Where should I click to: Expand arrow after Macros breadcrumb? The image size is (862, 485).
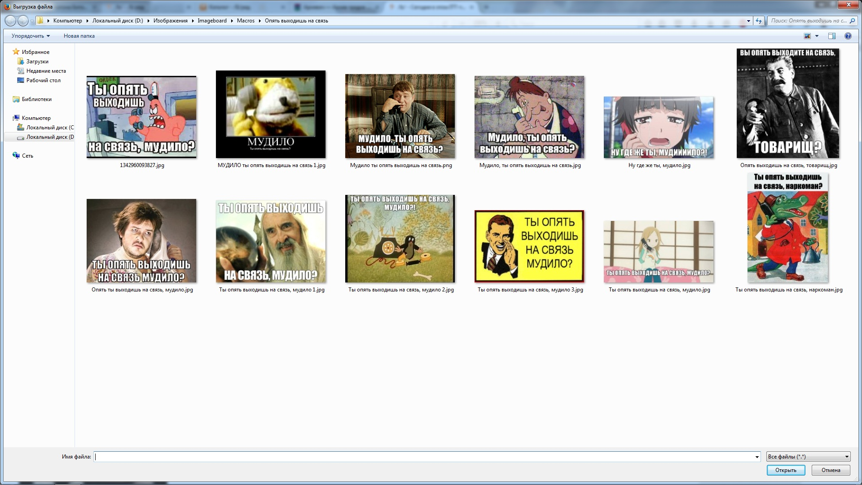tap(260, 21)
